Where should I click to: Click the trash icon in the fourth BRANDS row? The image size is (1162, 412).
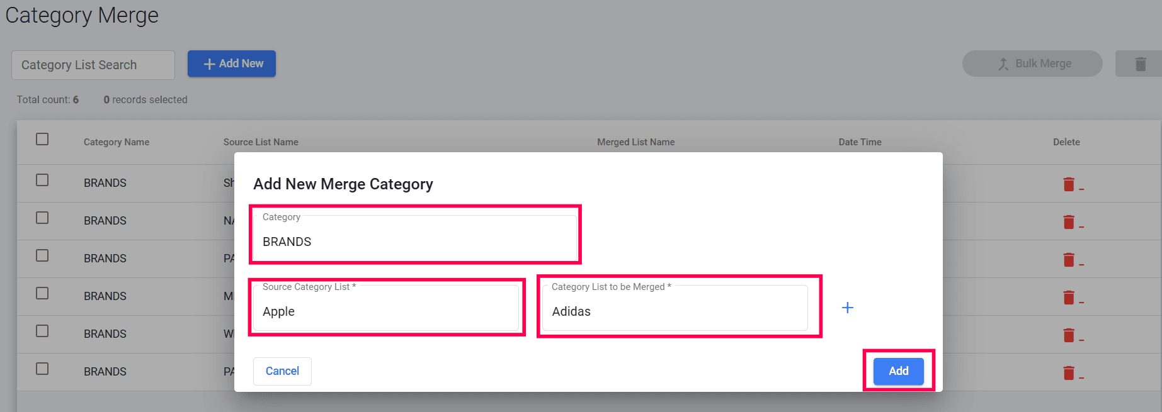point(1069,297)
